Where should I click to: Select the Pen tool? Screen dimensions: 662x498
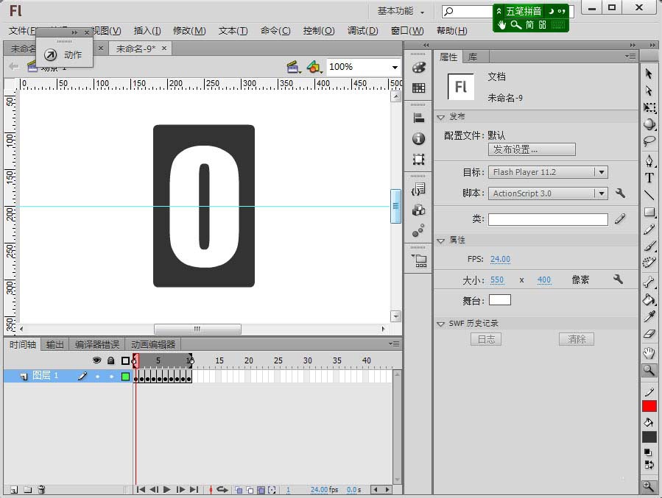pyautogui.click(x=649, y=160)
